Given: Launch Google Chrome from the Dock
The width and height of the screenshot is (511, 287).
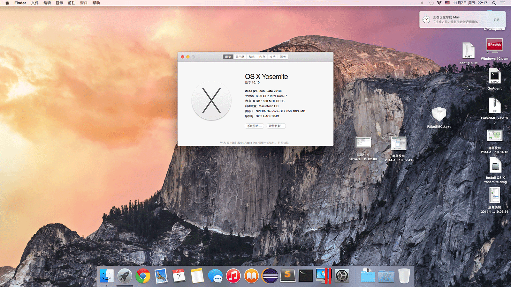Looking at the screenshot, I should click(x=143, y=276).
